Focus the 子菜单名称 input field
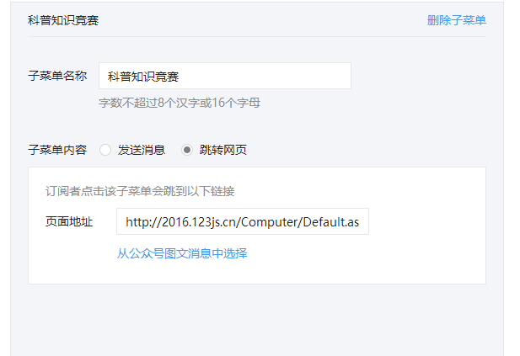This screenshot has height=356, width=520. tap(225, 76)
